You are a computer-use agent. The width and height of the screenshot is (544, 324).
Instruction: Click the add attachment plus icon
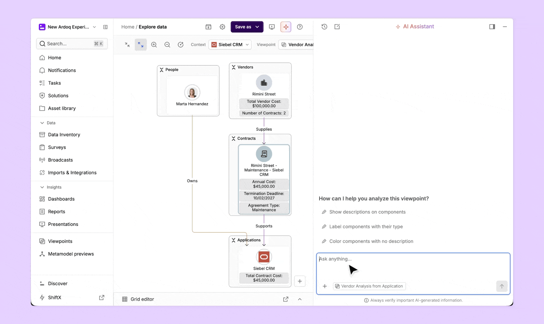click(x=325, y=286)
